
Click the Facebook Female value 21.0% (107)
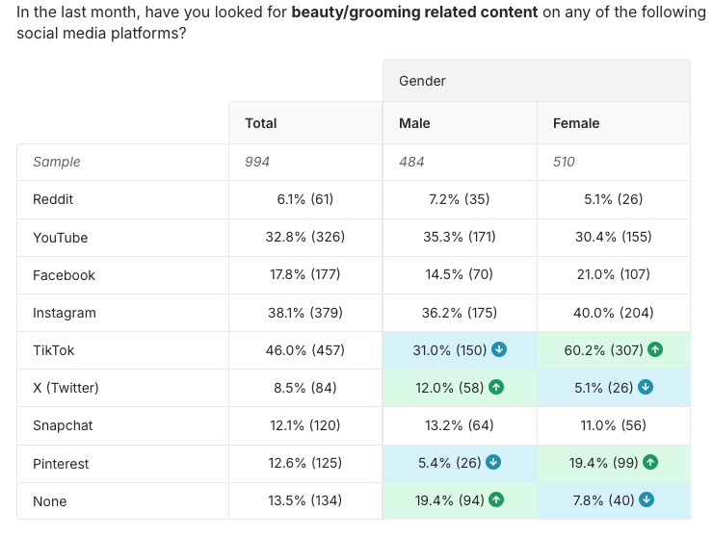613,275
